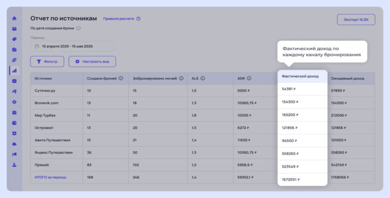Click the actual income value '165200 ₽'
The image size is (390, 198).
(x=290, y=115)
